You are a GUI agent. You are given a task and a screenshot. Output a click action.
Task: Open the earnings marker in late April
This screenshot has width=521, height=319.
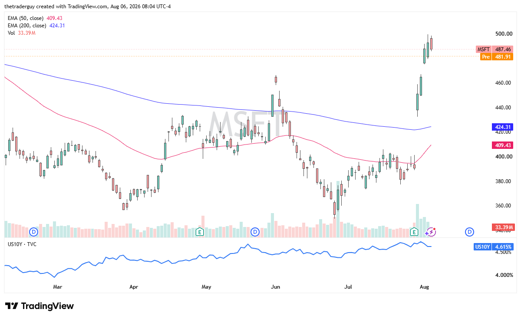(199, 232)
